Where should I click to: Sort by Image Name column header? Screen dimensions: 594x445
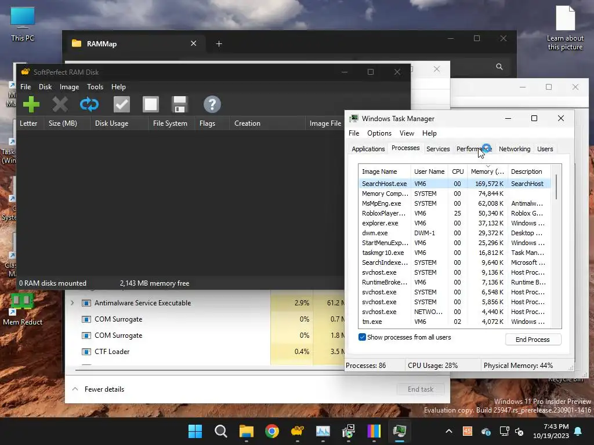[x=384, y=172]
